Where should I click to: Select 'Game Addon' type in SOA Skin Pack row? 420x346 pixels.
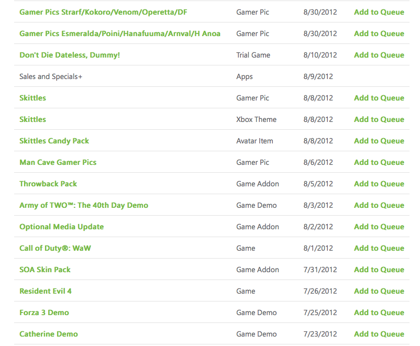click(x=258, y=270)
